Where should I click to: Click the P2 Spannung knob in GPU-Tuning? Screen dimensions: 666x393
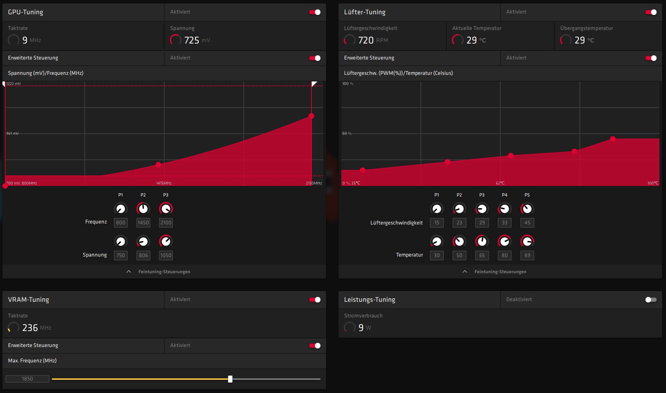click(x=143, y=242)
